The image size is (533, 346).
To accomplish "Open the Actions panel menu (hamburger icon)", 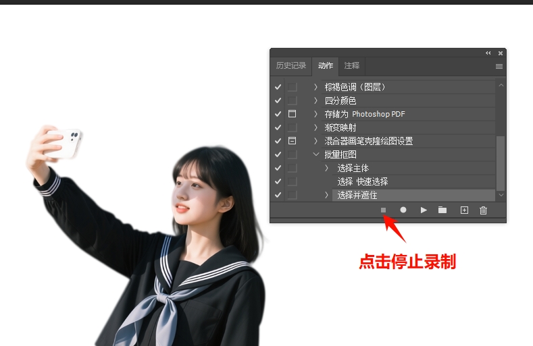I will click(499, 66).
